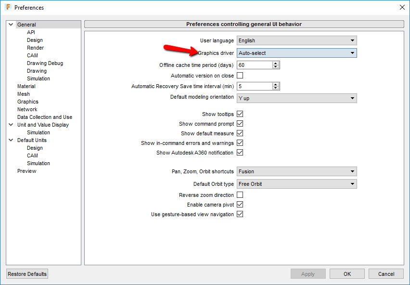The image size is (410, 285).
Task: Confirm preferences with OK
Action: (x=347, y=274)
